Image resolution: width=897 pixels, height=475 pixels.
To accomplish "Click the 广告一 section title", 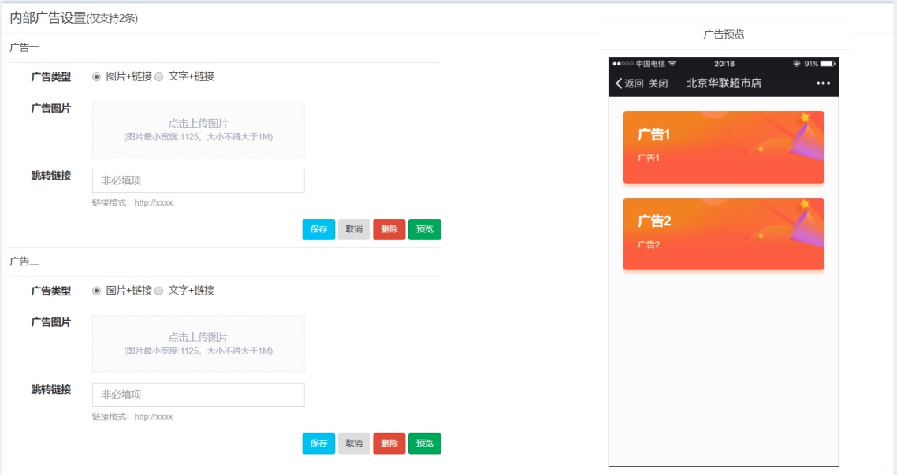I will [24, 47].
